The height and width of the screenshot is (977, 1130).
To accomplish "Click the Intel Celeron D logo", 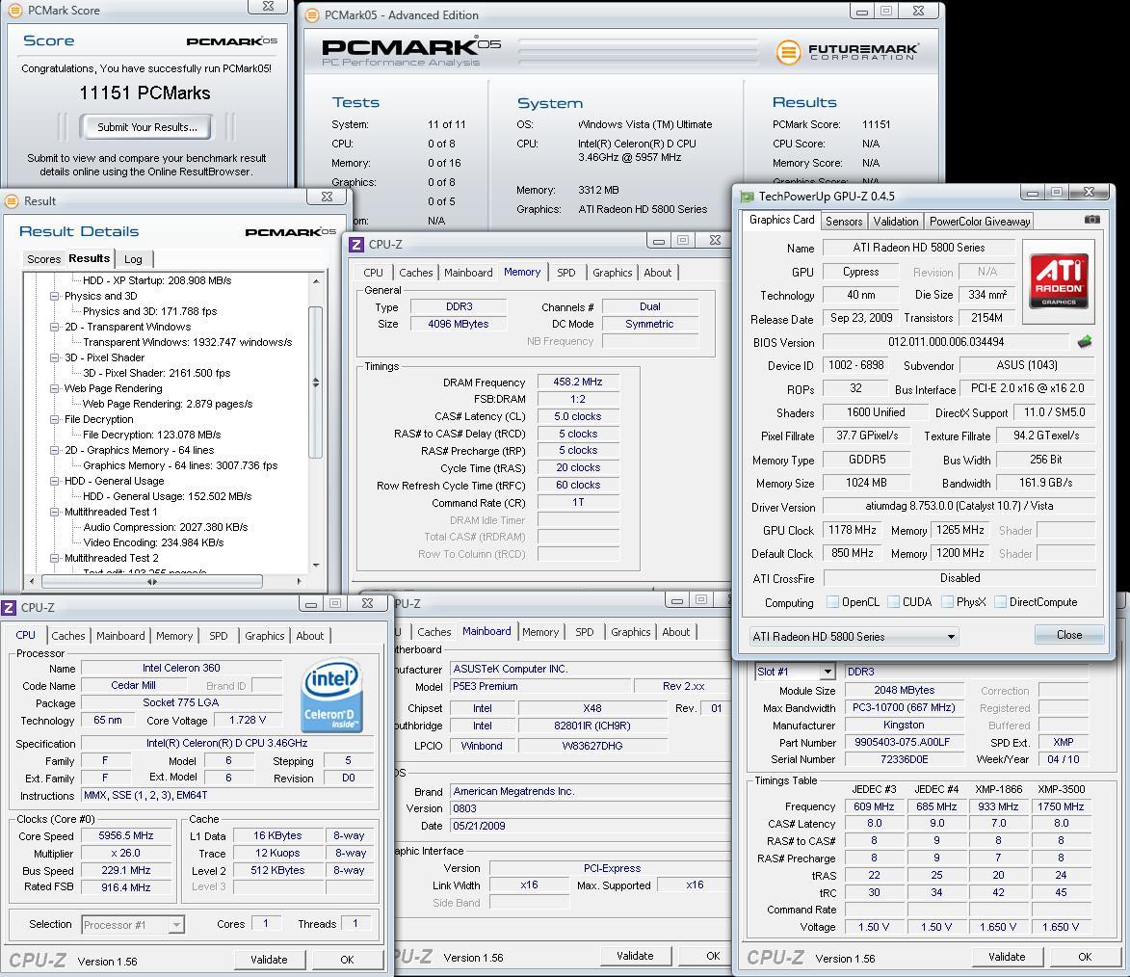I will click(331, 695).
